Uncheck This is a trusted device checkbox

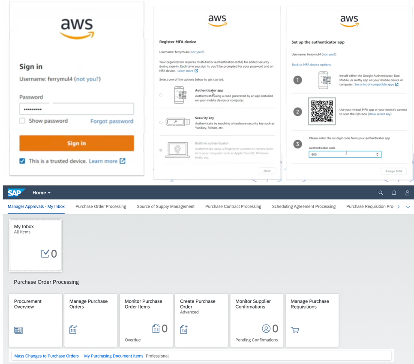pyautogui.click(x=22, y=161)
